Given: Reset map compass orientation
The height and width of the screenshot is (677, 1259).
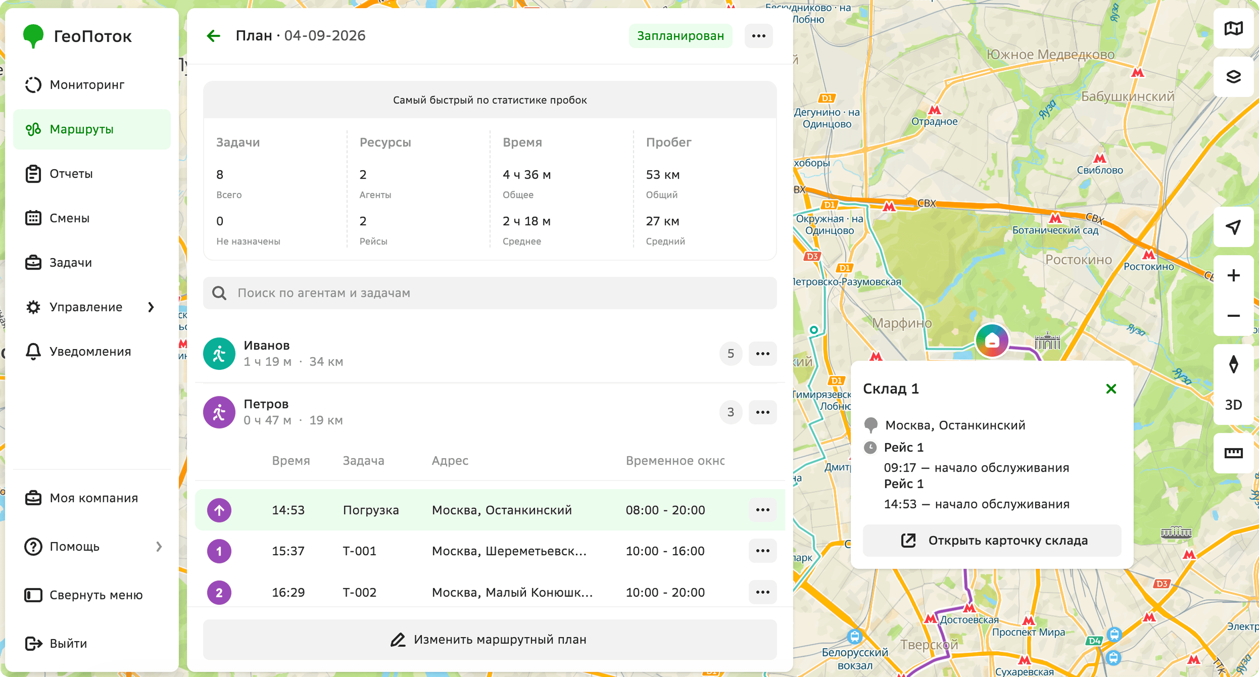Looking at the screenshot, I should 1233,364.
